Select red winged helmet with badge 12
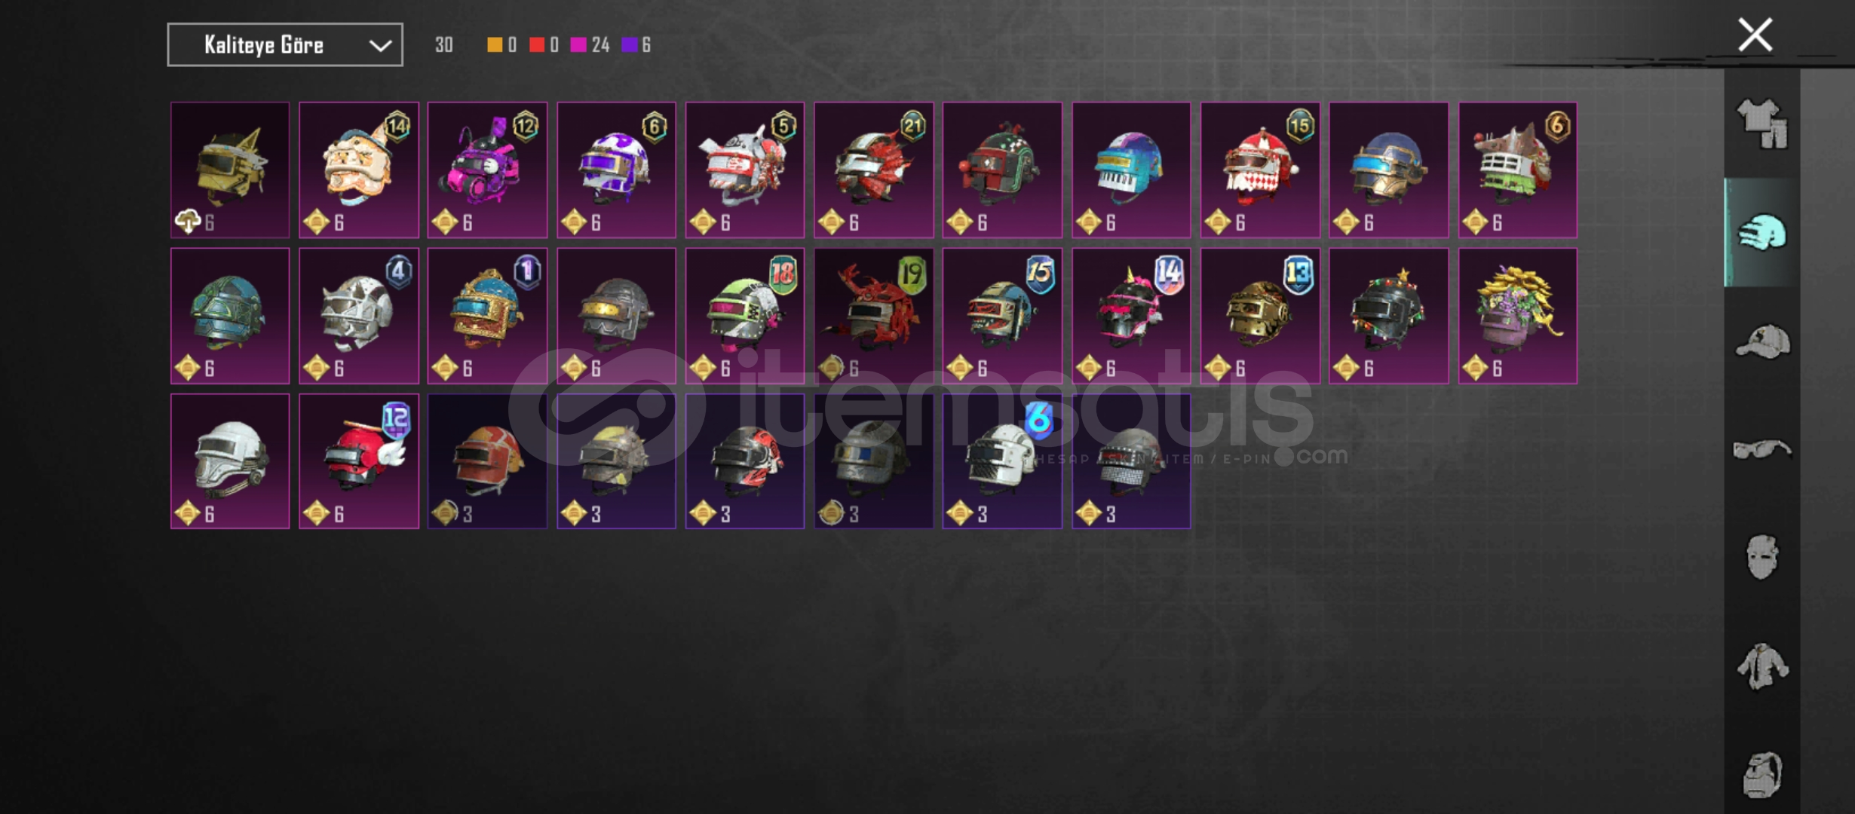The image size is (1855, 814). (x=359, y=461)
